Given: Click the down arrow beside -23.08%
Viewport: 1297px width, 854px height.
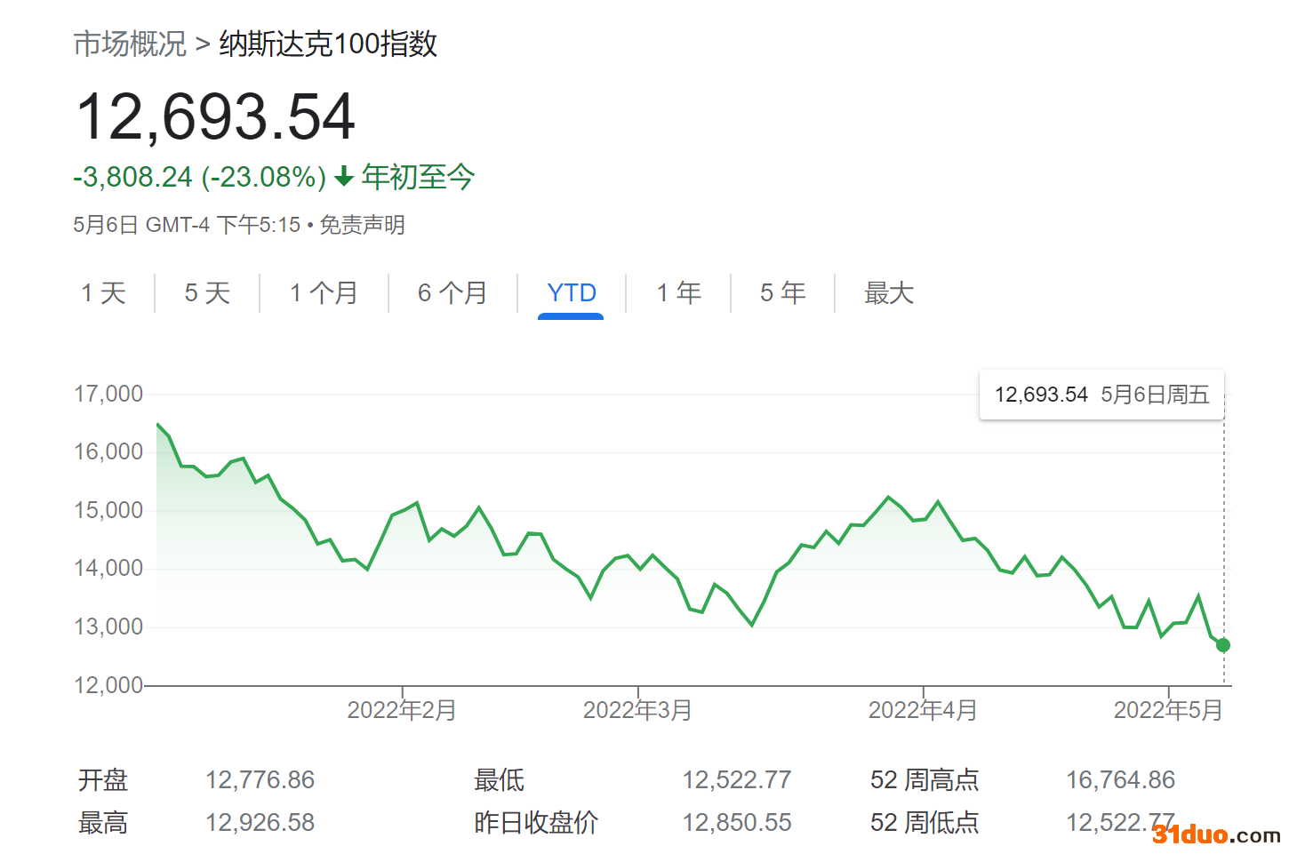Looking at the screenshot, I should (344, 177).
